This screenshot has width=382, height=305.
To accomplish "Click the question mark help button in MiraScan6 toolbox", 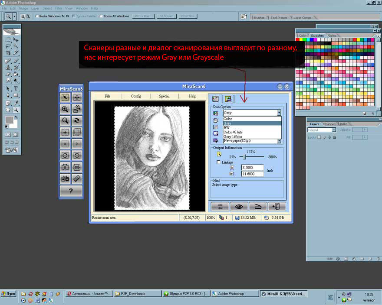I will [x=71, y=191].
